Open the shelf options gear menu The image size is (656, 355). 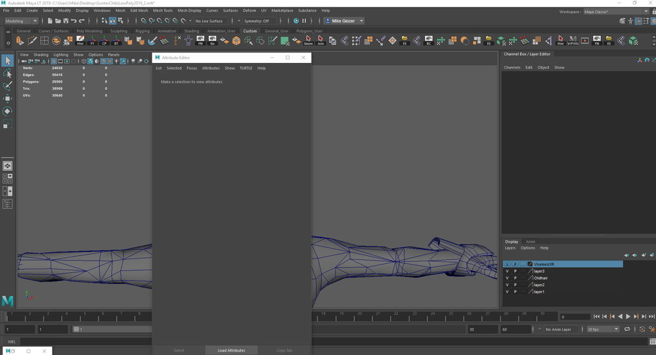(8, 42)
